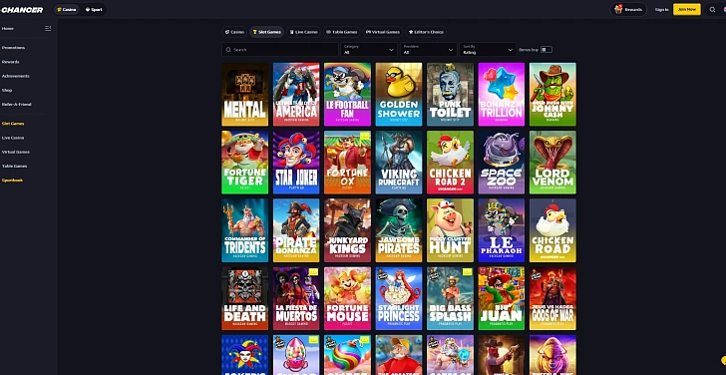Open the Lord Venom game tile
Viewport: 726px width, 375px height.
(x=552, y=163)
